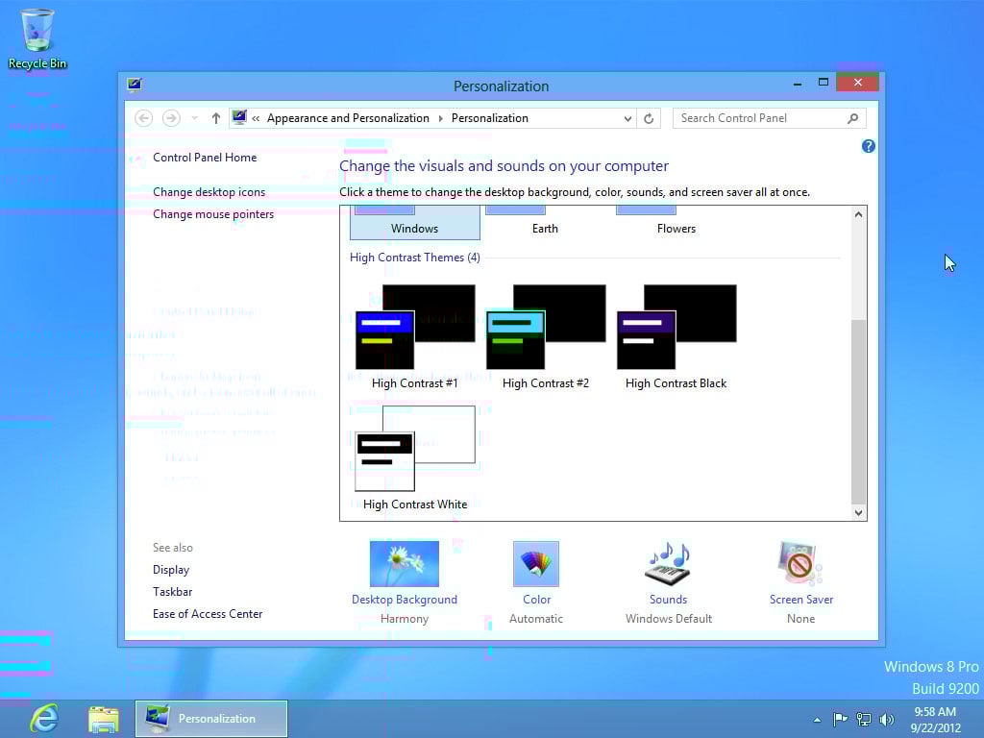Apply the High Contrast #1 theme
The image size is (984, 738).
click(x=415, y=336)
